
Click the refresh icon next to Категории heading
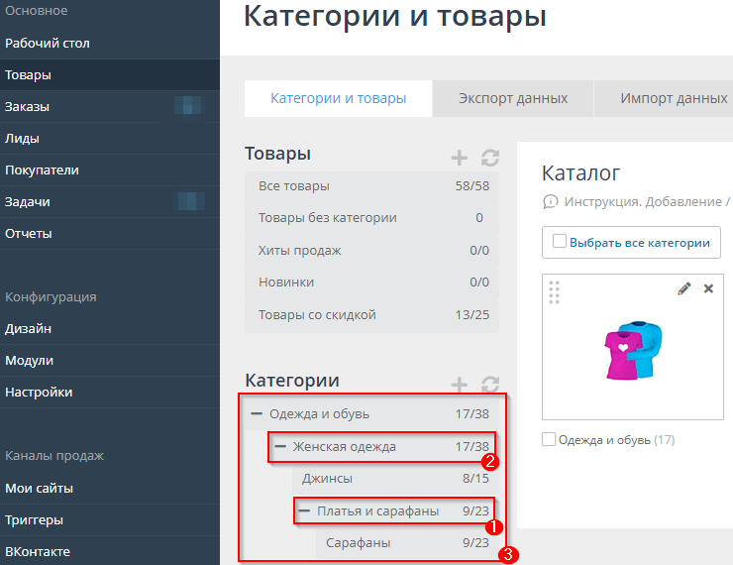[x=489, y=384]
